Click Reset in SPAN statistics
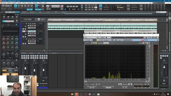 120,84
